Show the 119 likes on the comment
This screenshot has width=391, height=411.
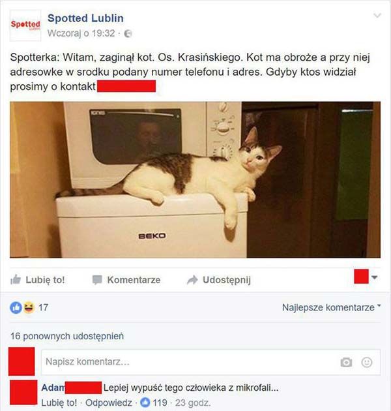(x=154, y=403)
